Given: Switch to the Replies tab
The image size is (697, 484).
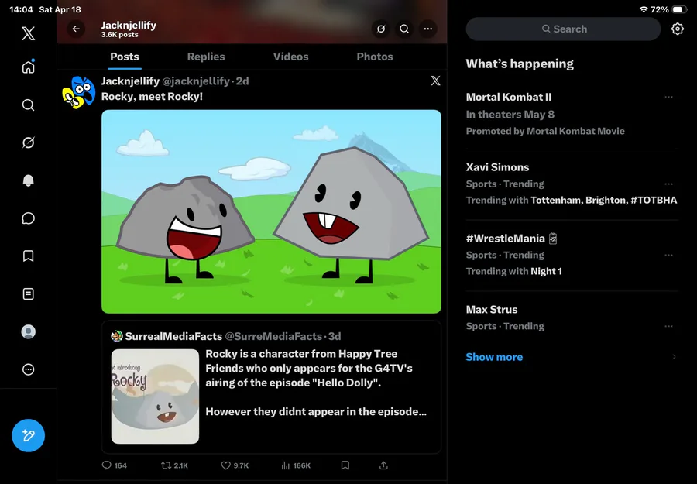Looking at the screenshot, I should [206, 57].
